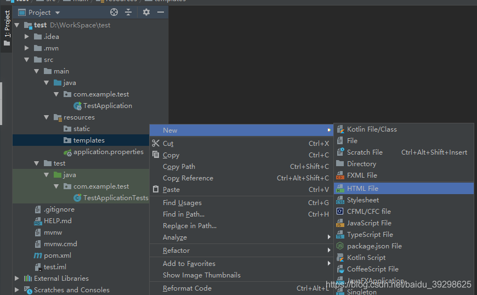Open Project panel settings gear
The width and height of the screenshot is (477, 295).
(146, 12)
